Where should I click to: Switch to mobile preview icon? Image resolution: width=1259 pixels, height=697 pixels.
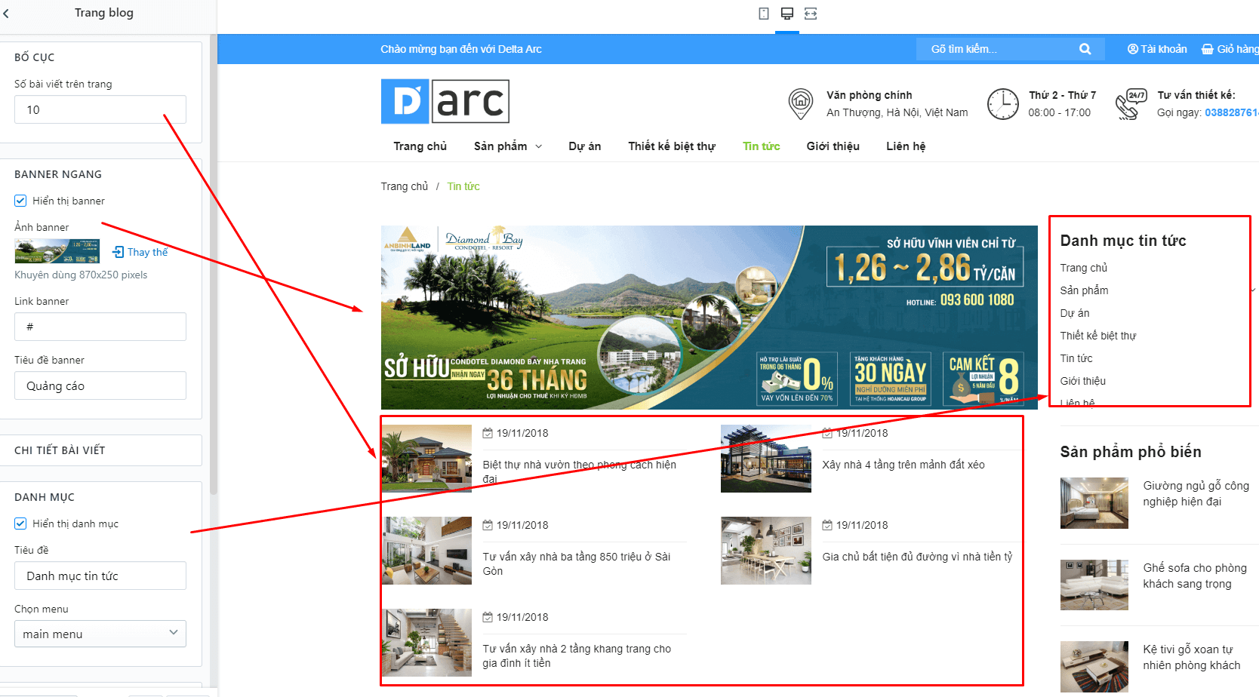click(x=764, y=14)
